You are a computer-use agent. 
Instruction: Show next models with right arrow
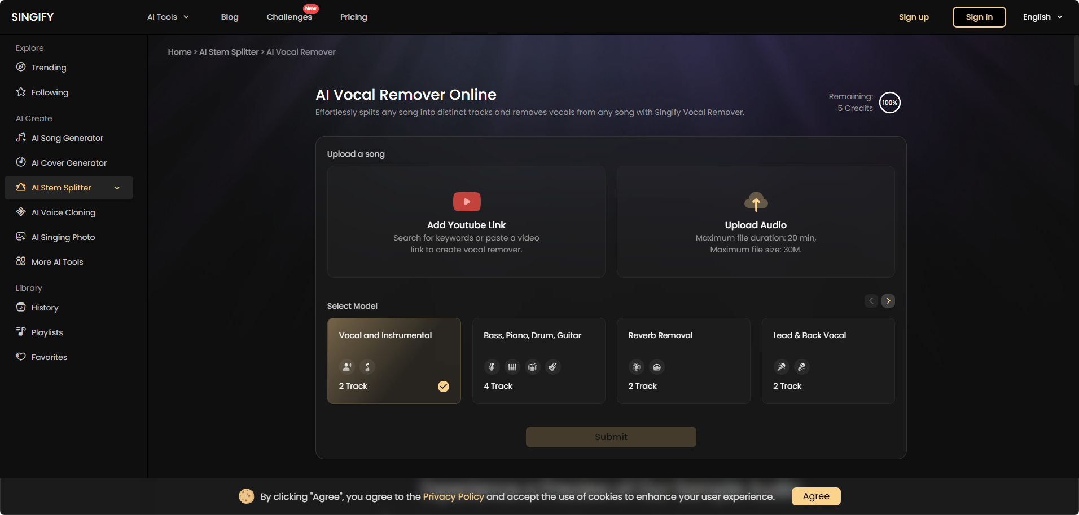coord(888,301)
